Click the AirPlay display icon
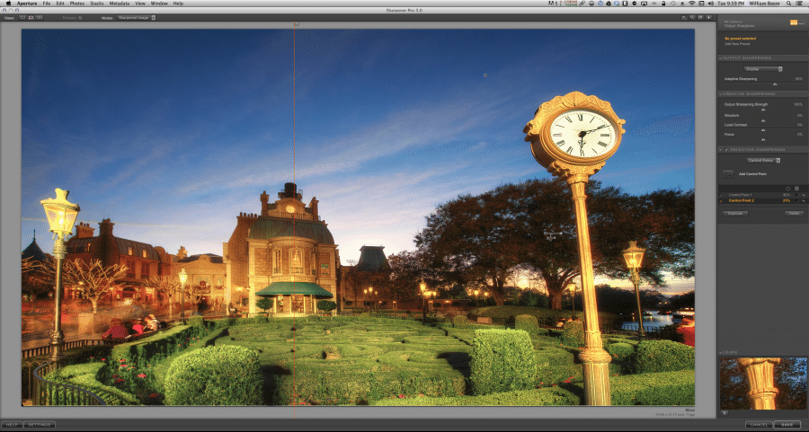 pyautogui.click(x=644, y=4)
